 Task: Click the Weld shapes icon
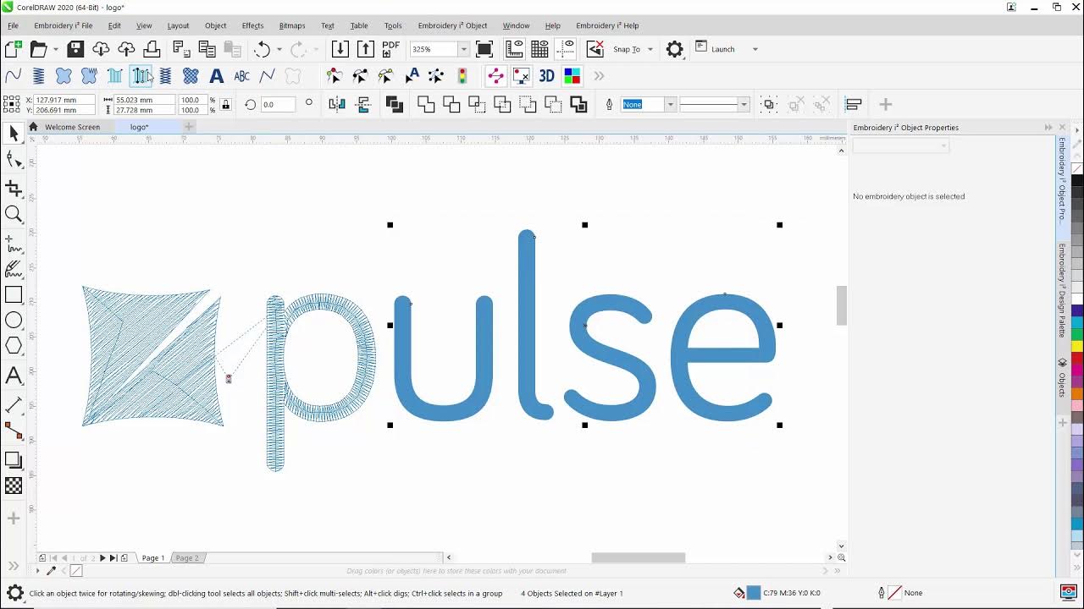coord(426,104)
